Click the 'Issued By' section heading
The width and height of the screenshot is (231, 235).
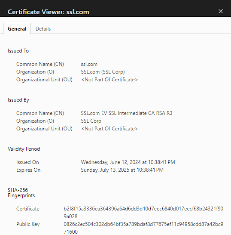(x=18, y=100)
